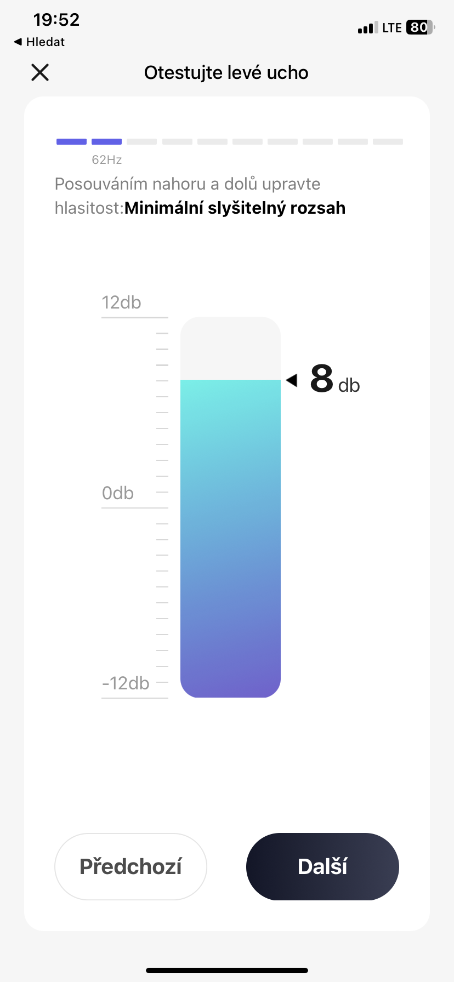Click the black triangle volume pointer
The image size is (454, 982).
click(x=292, y=380)
